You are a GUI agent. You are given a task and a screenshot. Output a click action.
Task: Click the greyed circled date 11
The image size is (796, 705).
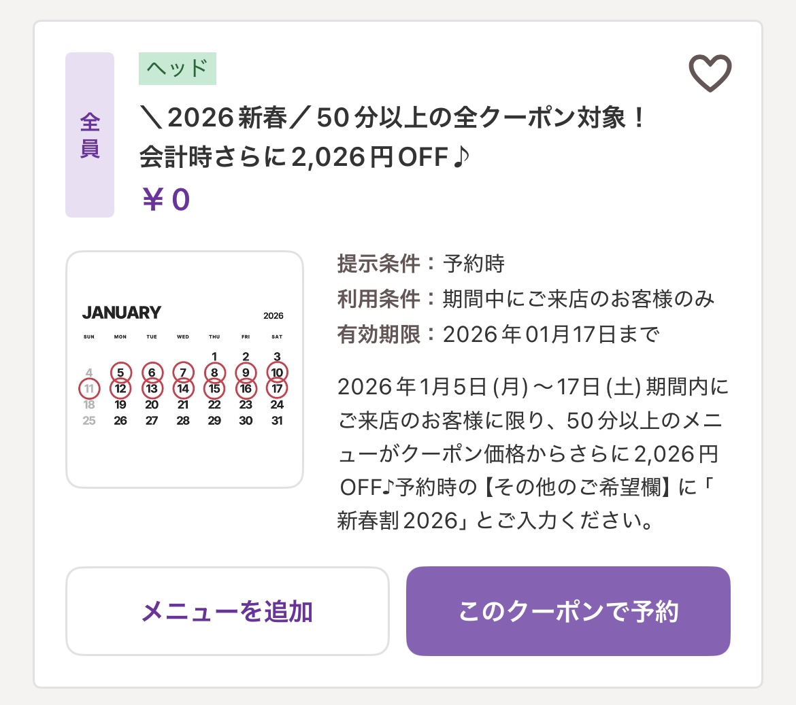[89, 389]
